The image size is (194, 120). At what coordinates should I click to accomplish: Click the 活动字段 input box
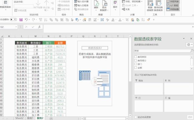click(24, 6)
